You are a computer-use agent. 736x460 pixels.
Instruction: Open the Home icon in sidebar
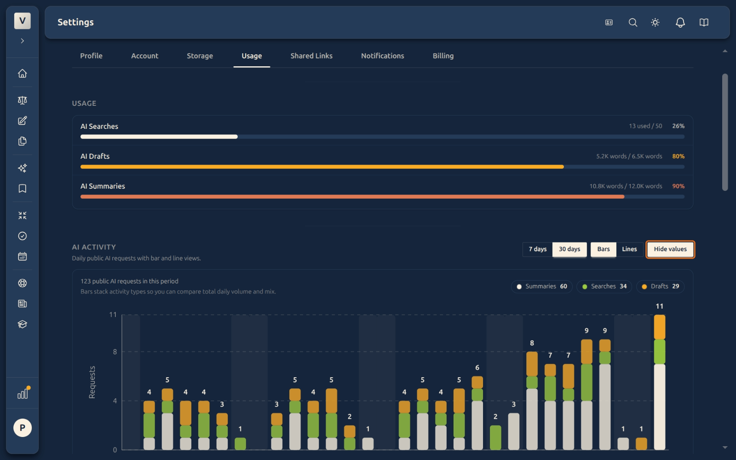[x=22, y=74]
